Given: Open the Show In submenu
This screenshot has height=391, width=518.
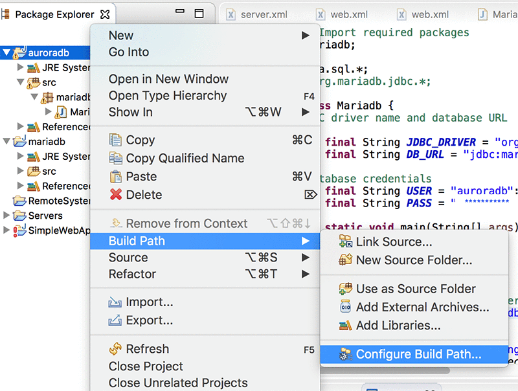Looking at the screenshot, I should pyautogui.click(x=205, y=112).
